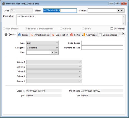This screenshot has height=118, width=129.
Task: Select the Amortissement bar chart icon
Action: point(32,35)
